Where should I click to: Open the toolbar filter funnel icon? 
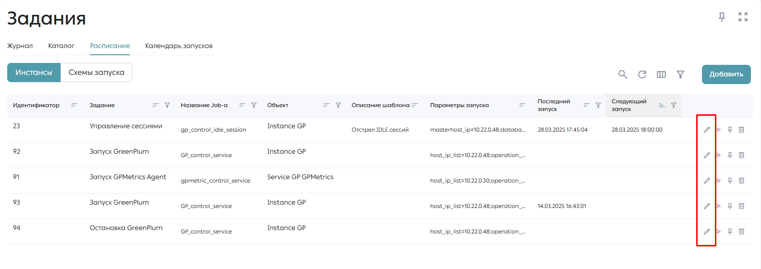click(x=680, y=74)
